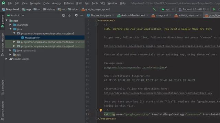Click fold marker beside resources tag
Image resolution: width=220 pixels, height=123 pixels.
coord(96,20)
